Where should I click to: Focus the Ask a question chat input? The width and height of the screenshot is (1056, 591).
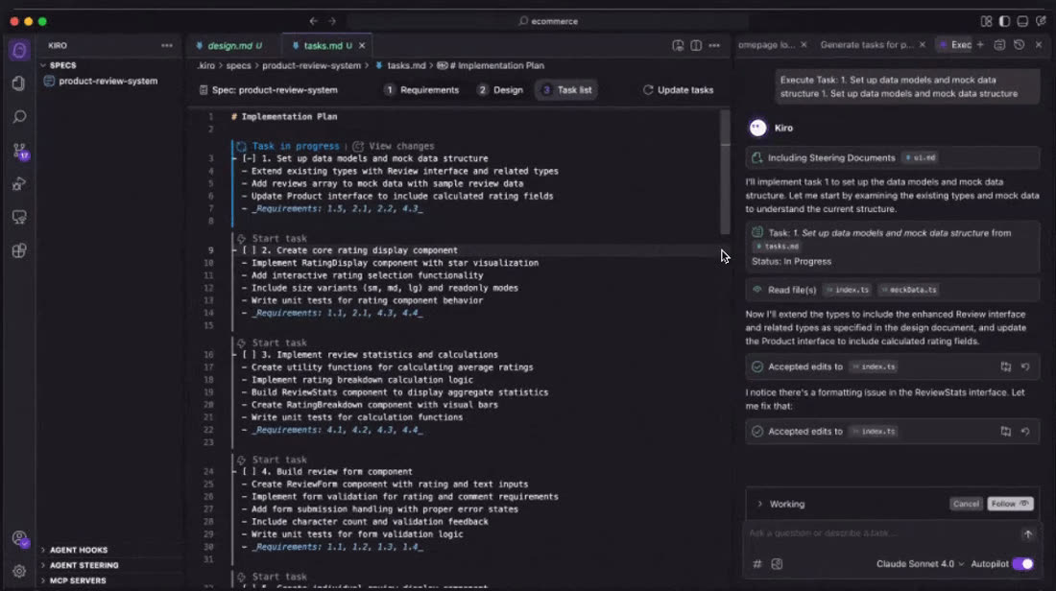click(882, 533)
